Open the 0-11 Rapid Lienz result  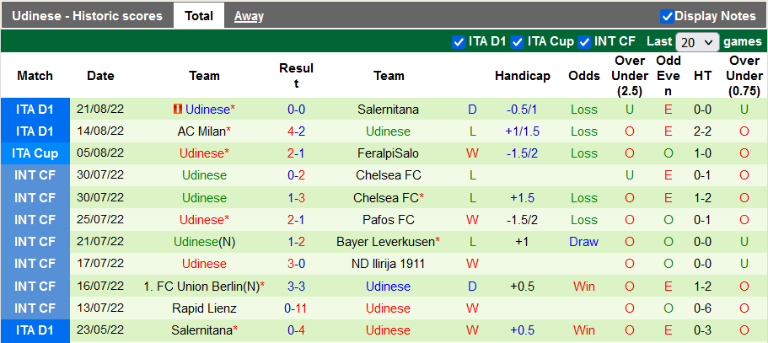[296, 308]
